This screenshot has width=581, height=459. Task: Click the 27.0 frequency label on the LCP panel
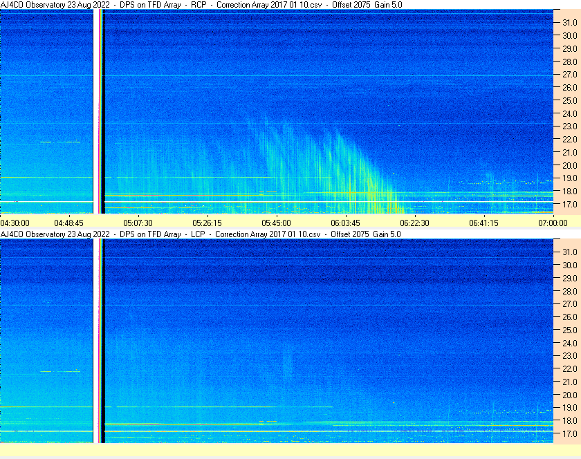point(570,303)
